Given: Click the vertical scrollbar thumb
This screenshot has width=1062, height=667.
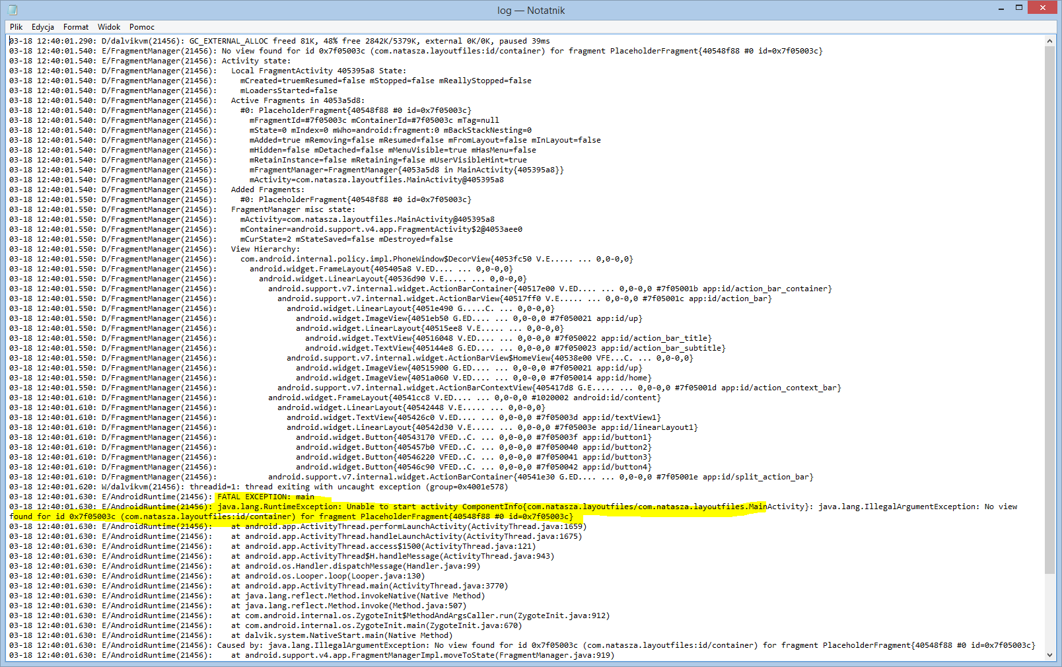Looking at the screenshot, I should [x=1050, y=310].
